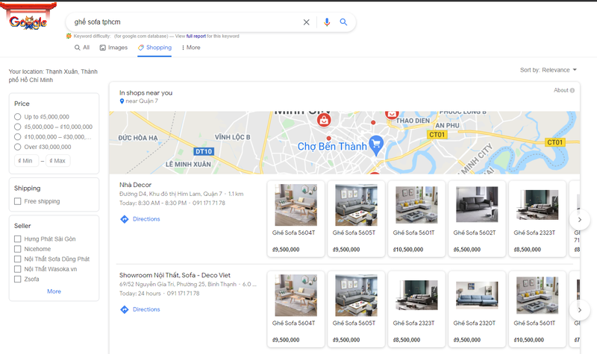Click Directions icon for Deco Viet showroom

tap(124, 309)
